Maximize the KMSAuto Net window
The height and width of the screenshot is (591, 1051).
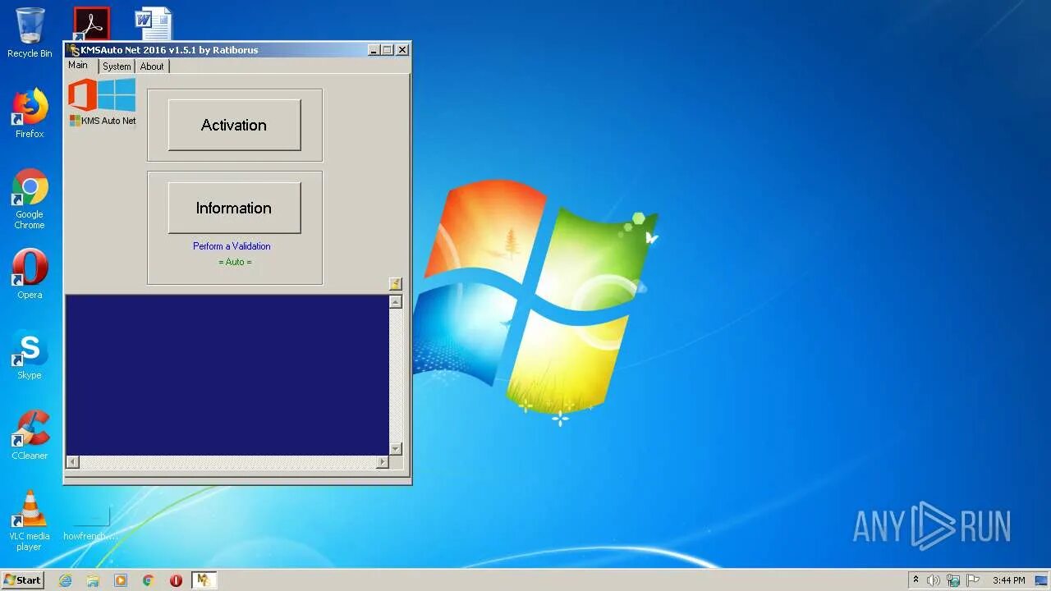[x=388, y=50]
